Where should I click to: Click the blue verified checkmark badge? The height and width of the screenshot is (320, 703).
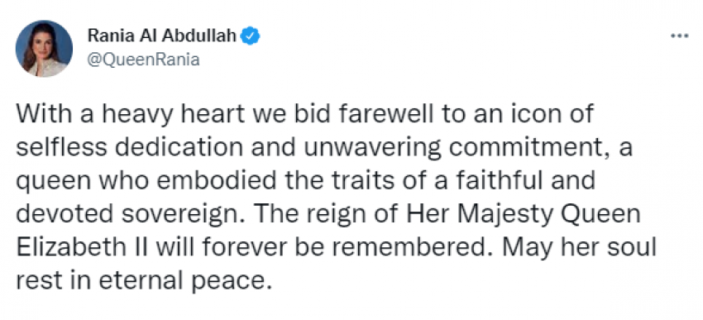[250, 36]
